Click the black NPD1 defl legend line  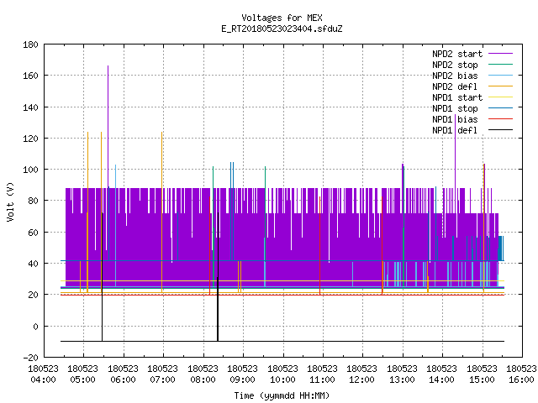500,130
